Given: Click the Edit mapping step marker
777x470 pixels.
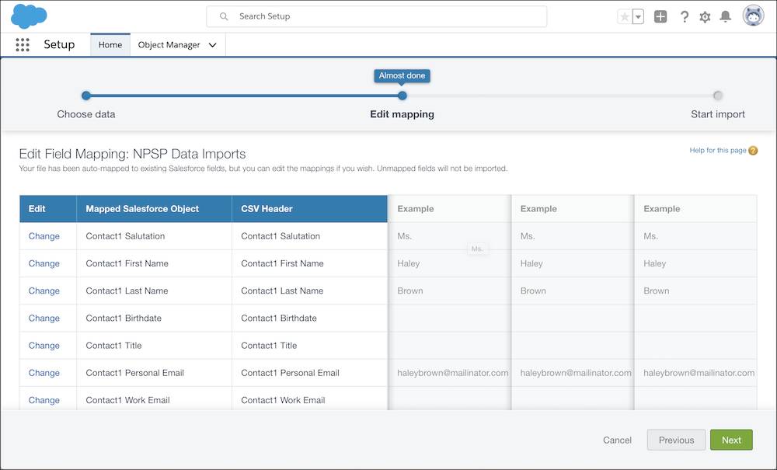Looking at the screenshot, I should pos(402,96).
